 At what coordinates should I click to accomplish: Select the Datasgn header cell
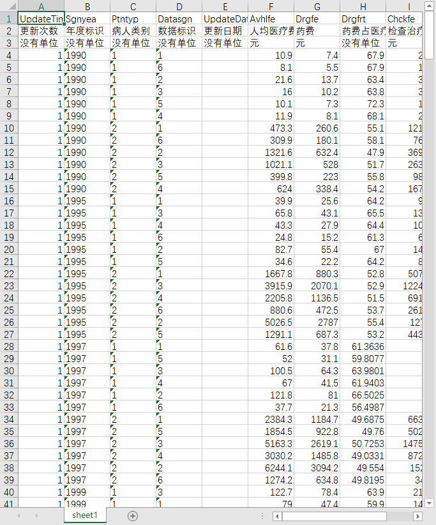point(179,19)
